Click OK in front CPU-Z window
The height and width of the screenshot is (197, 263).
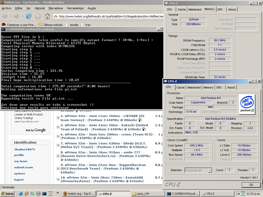[251, 185]
